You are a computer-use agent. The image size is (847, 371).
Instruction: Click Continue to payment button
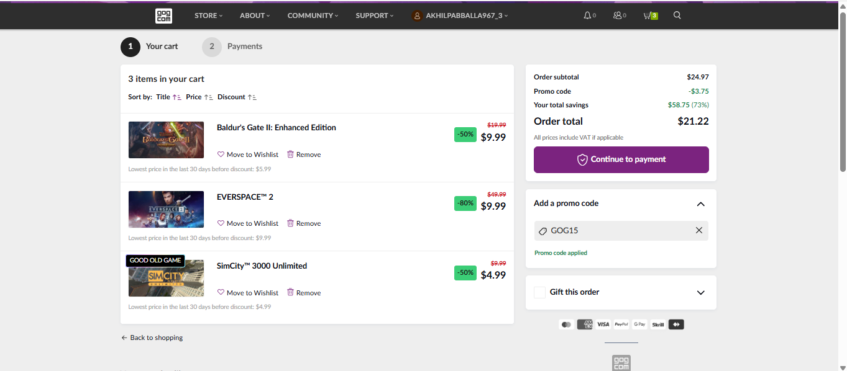621,159
